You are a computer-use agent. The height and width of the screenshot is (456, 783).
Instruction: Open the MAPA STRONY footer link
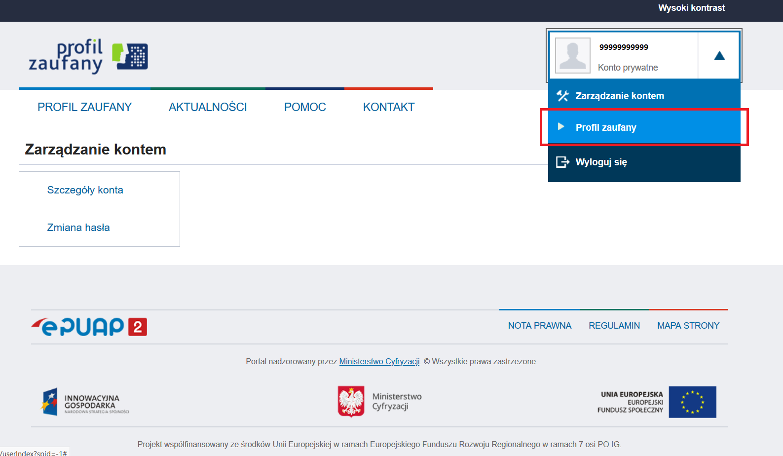tap(688, 326)
